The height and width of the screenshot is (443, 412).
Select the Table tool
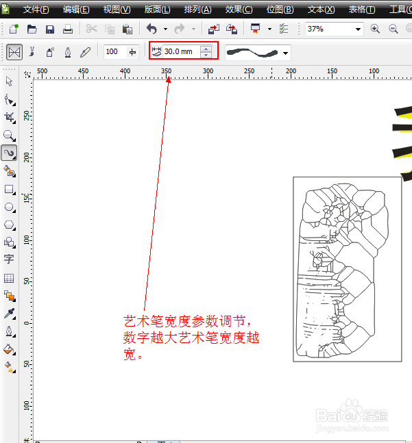click(x=9, y=278)
